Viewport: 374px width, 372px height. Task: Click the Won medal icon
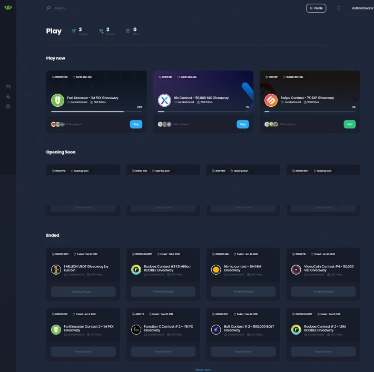pyautogui.click(x=128, y=31)
